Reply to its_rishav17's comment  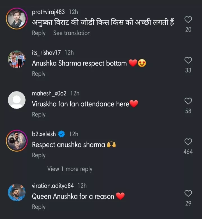pyautogui.click(x=39, y=74)
